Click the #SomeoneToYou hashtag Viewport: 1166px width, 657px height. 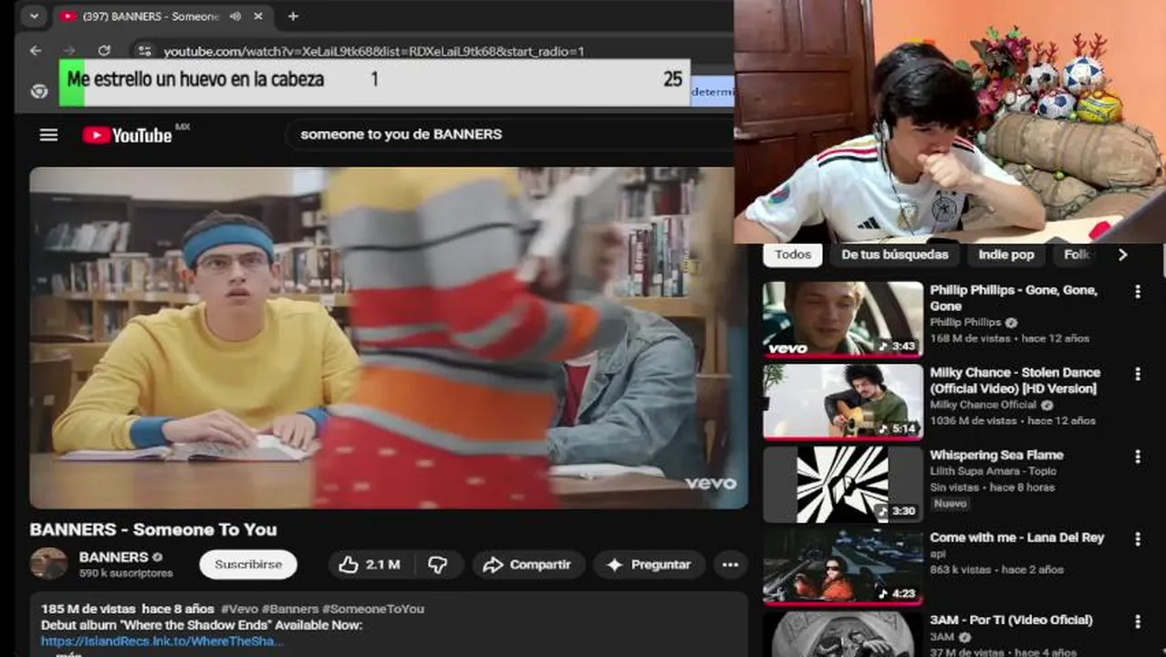(x=373, y=609)
